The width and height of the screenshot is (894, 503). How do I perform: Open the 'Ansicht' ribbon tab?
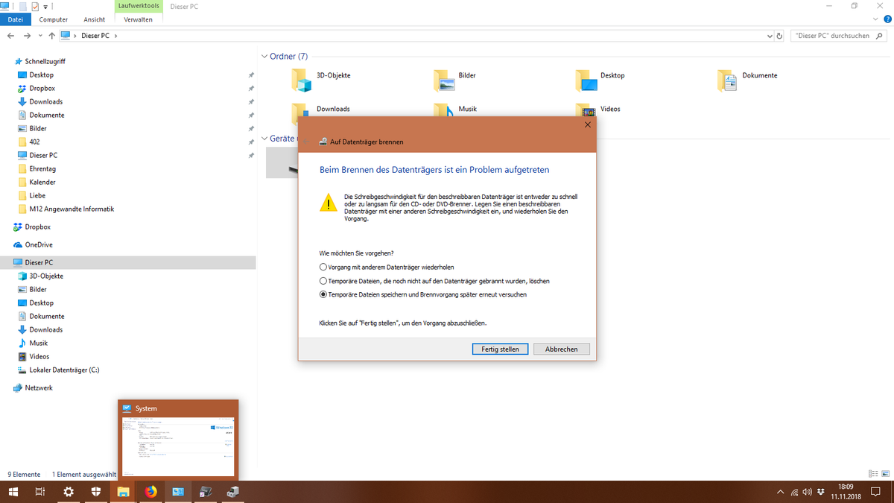95,19
